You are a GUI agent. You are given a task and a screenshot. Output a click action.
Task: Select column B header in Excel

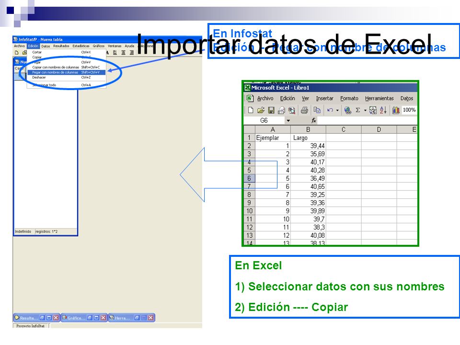[x=308, y=129]
